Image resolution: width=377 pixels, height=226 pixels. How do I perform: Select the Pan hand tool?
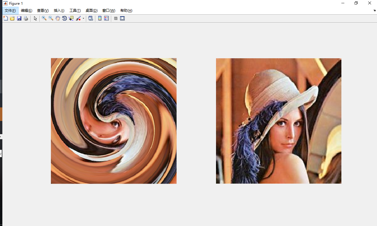coord(58,18)
